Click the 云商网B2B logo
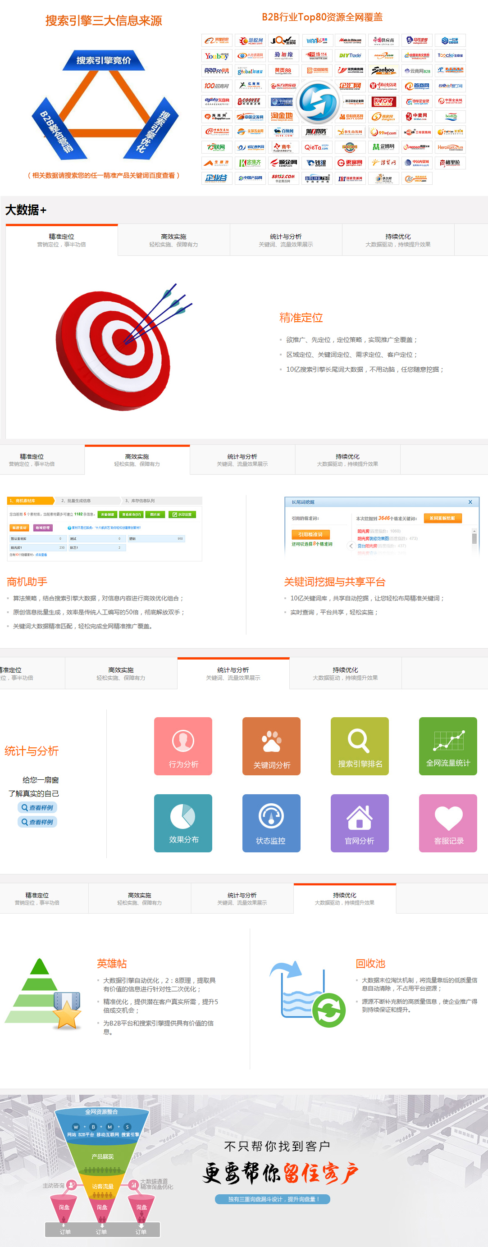 click(417, 71)
